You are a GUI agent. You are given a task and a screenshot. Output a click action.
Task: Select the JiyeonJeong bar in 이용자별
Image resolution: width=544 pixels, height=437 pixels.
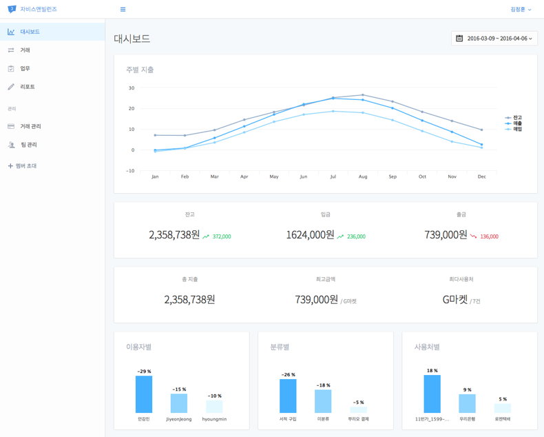click(x=179, y=403)
